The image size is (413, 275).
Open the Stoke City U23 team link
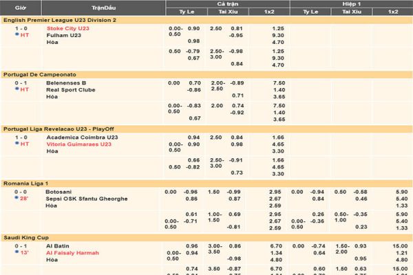click(69, 28)
